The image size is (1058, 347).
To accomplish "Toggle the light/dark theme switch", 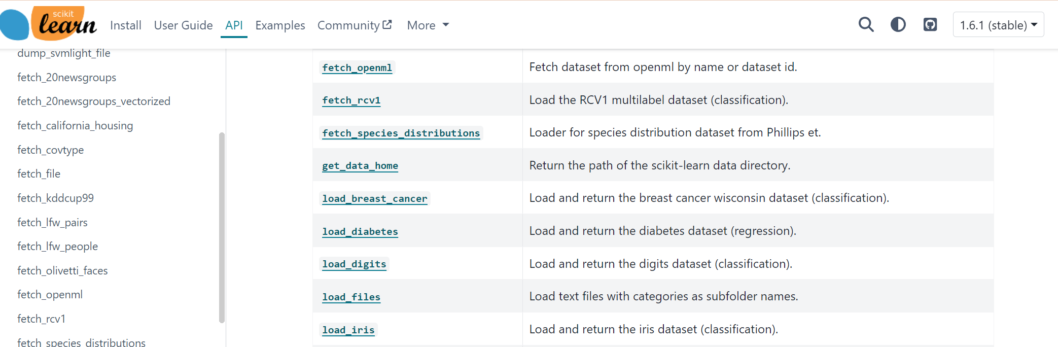I will (898, 25).
